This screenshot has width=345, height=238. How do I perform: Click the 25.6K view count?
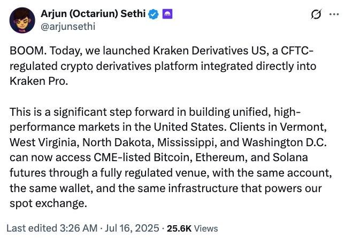click(179, 228)
